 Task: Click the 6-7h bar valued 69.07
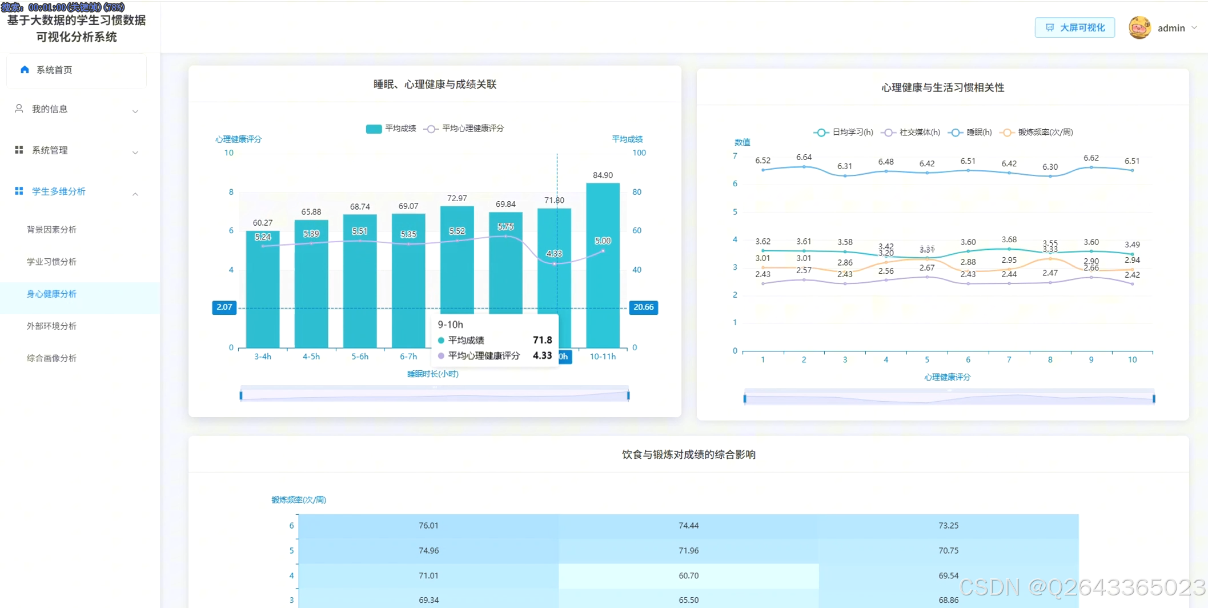pos(408,281)
